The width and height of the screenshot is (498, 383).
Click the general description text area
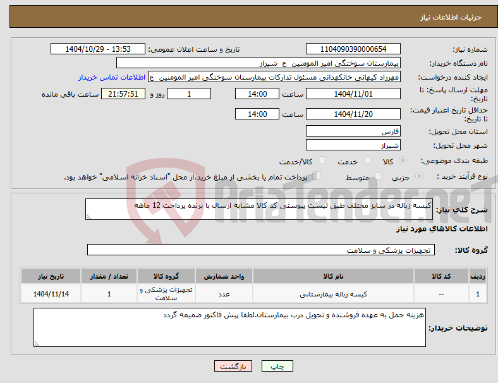pos(259,209)
